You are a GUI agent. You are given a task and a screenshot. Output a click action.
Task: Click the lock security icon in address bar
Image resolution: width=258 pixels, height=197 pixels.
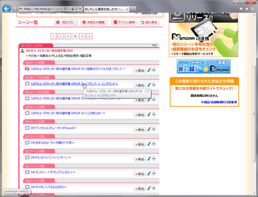click(73, 9)
